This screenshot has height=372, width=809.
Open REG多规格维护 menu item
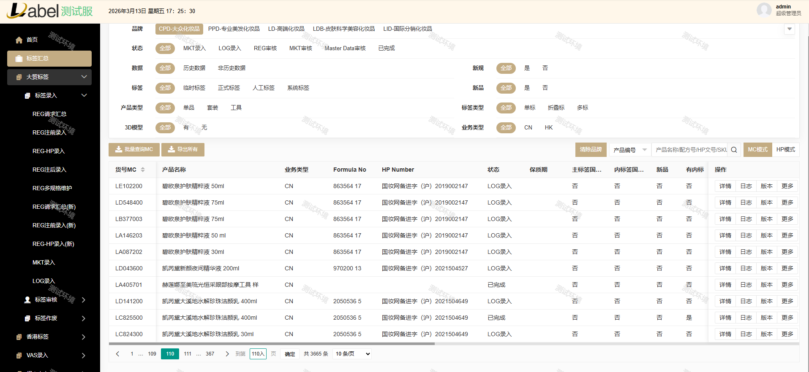tap(52, 188)
